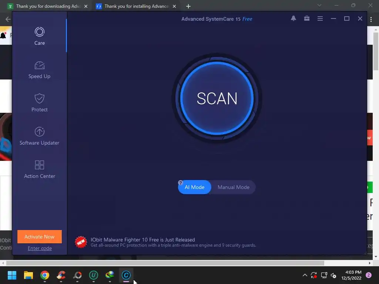Viewport: 379px width, 284px height.
Task: Open the notifications bell in SystemCare
Action: pos(294,18)
